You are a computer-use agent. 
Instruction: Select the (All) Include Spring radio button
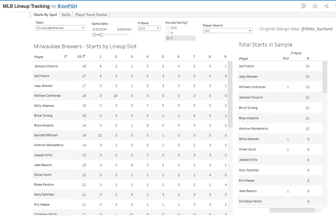(168, 28)
